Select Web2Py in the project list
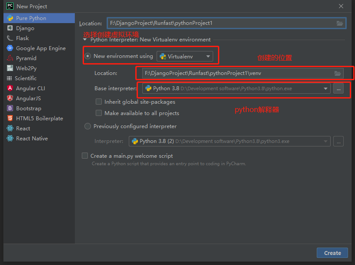Image resolution: width=355 pixels, height=265 pixels. point(39,68)
